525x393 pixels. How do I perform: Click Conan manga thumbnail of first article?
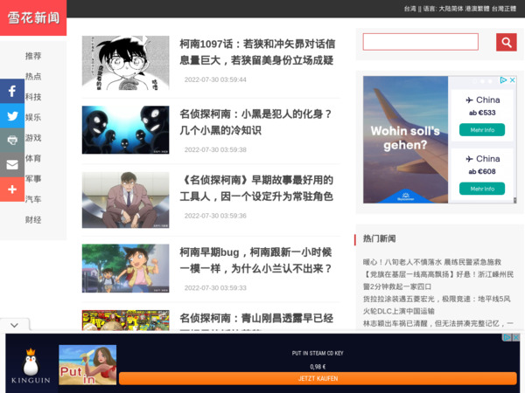click(125, 63)
